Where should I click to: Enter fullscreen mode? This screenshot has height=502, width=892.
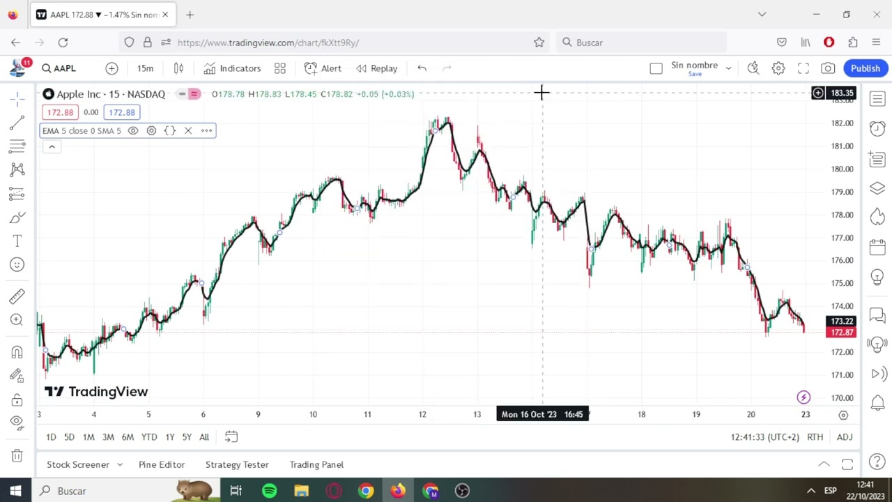click(803, 68)
